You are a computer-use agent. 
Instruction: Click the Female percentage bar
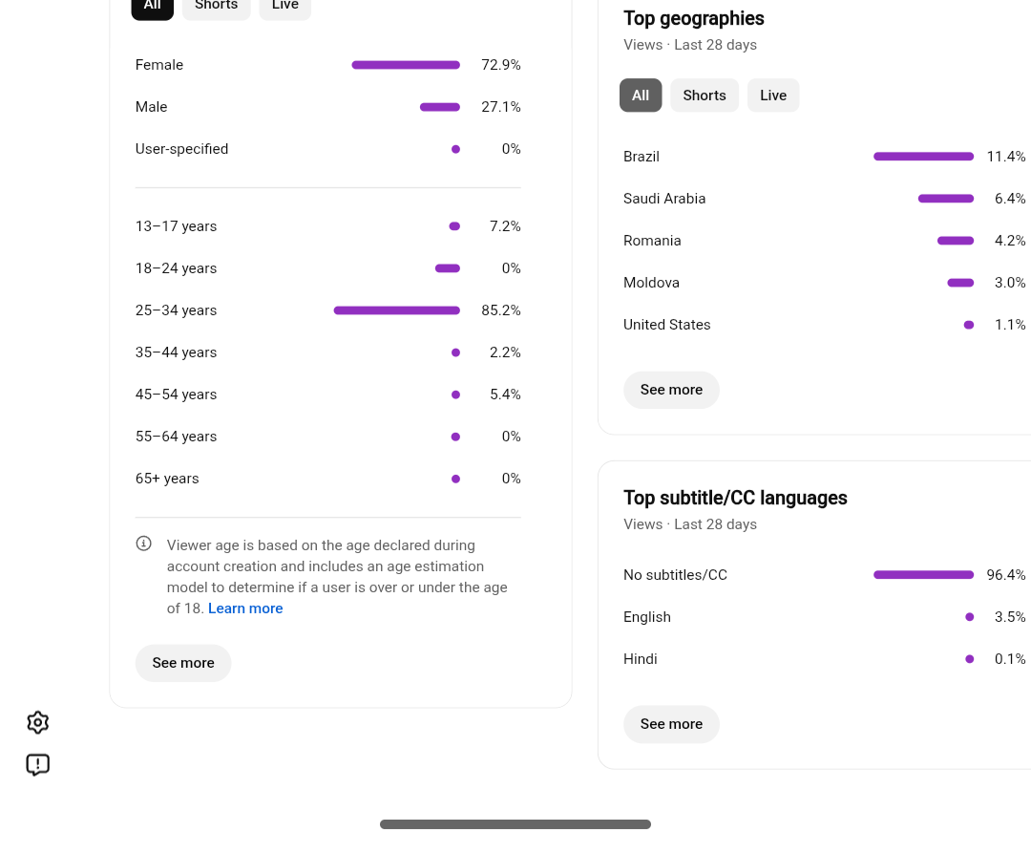(406, 65)
